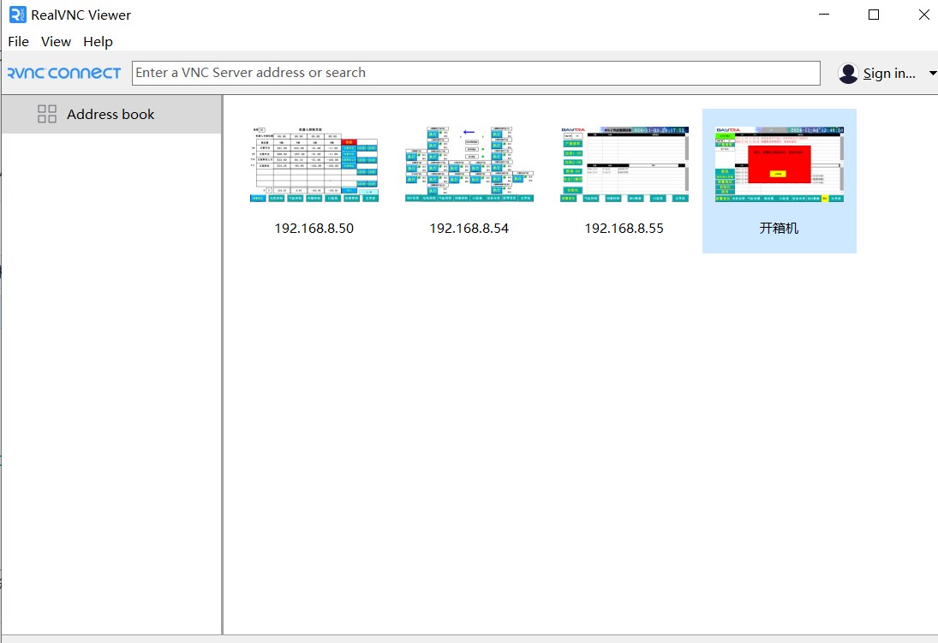Select the 192.168.8.55 connection thumbnail
This screenshot has height=643, width=938.
tap(624, 164)
